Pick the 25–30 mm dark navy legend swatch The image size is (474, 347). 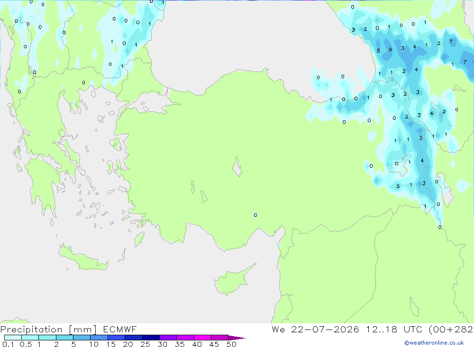pos(151,338)
